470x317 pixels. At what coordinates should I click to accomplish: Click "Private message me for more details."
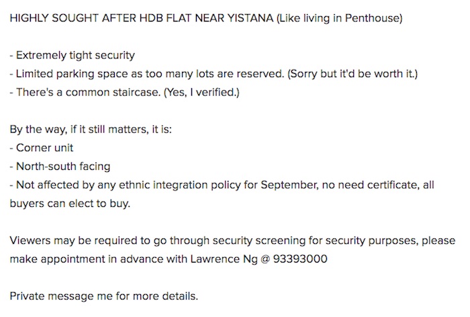(104, 296)
